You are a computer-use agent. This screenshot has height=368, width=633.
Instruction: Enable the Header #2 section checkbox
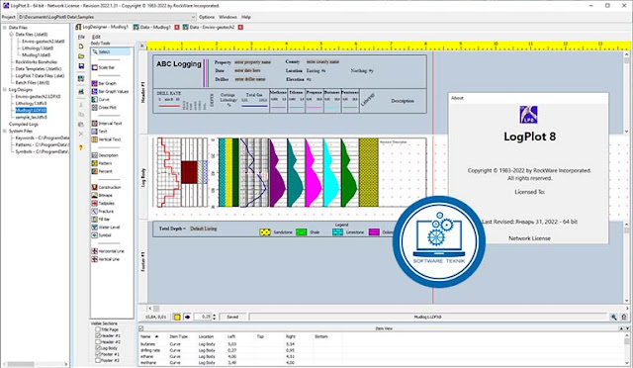98,341
